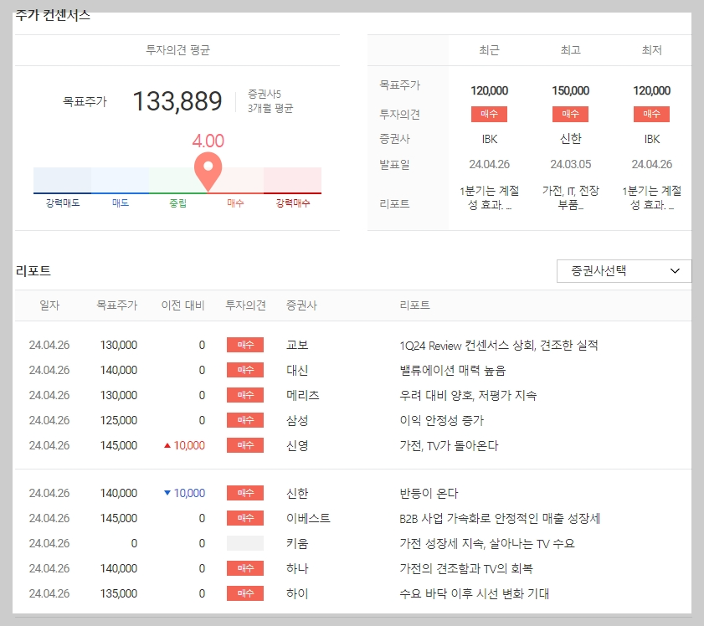The height and width of the screenshot is (626, 704).
Task: Click the 일자 column header
Action: [49, 305]
